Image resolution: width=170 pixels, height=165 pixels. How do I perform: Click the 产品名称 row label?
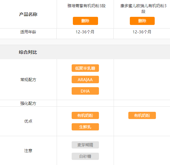click(28, 14)
